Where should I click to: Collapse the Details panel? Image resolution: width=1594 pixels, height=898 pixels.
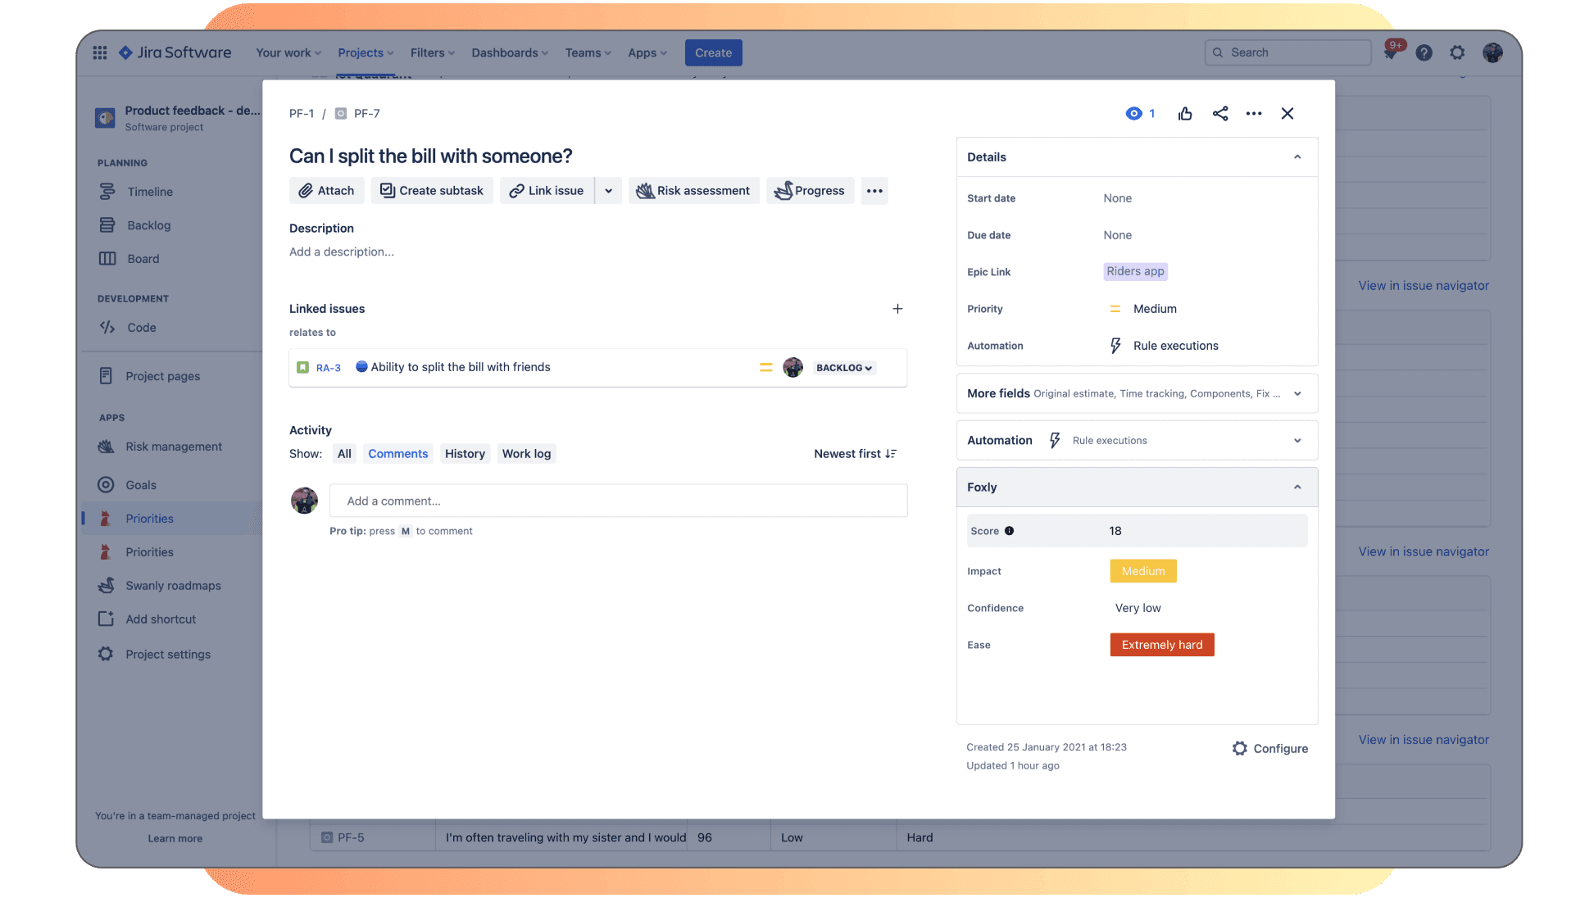click(1297, 157)
